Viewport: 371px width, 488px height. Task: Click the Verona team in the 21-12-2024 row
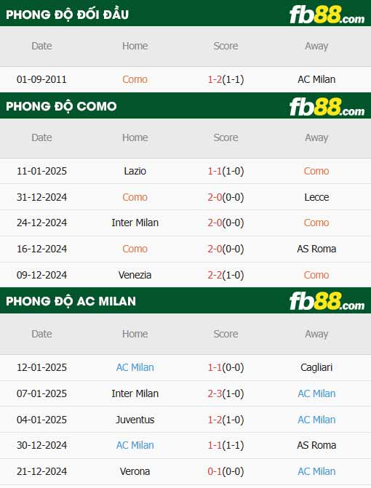pyautogui.click(x=135, y=471)
